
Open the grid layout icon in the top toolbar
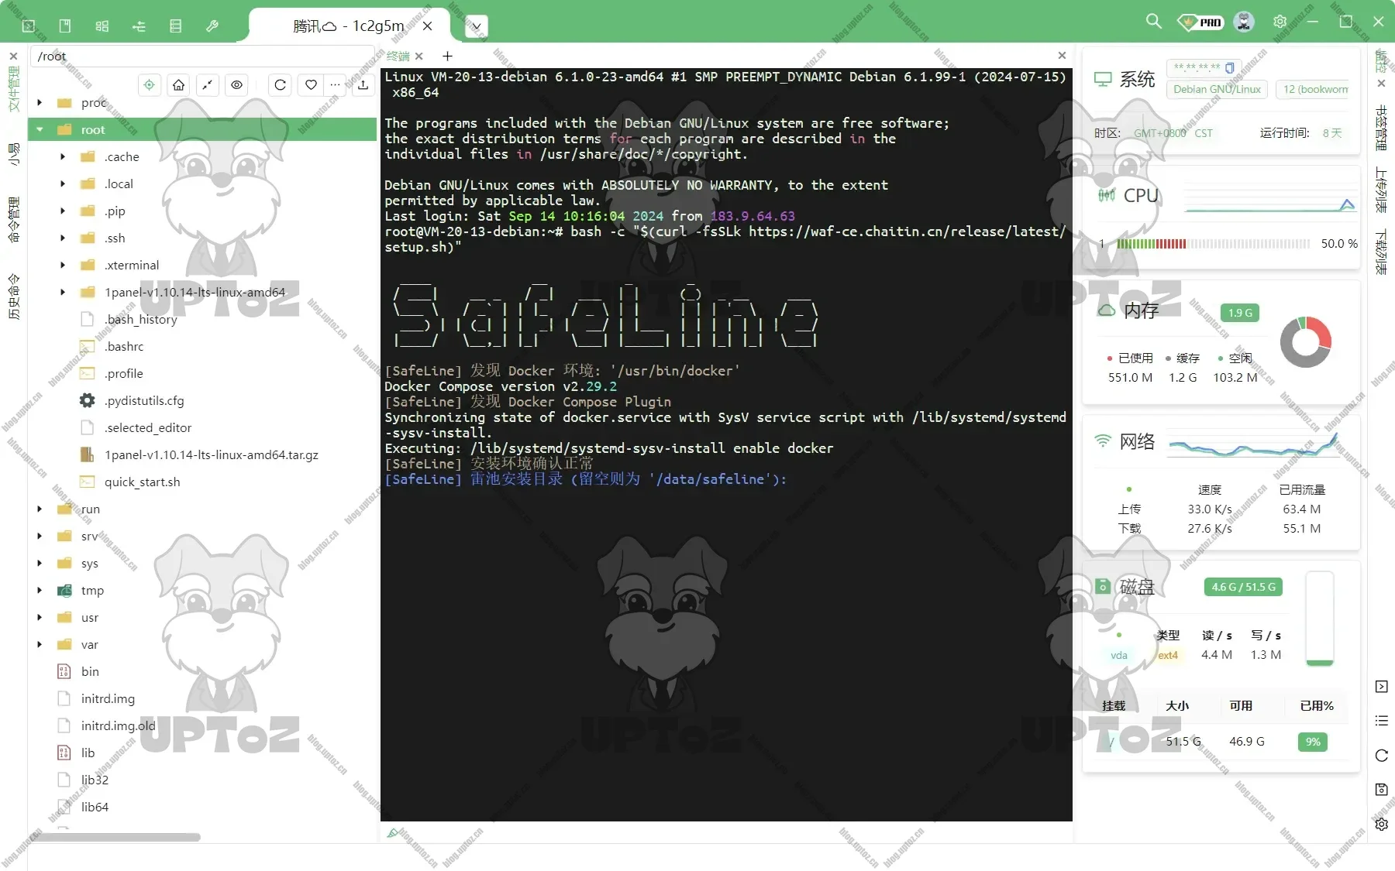coord(102,26)
